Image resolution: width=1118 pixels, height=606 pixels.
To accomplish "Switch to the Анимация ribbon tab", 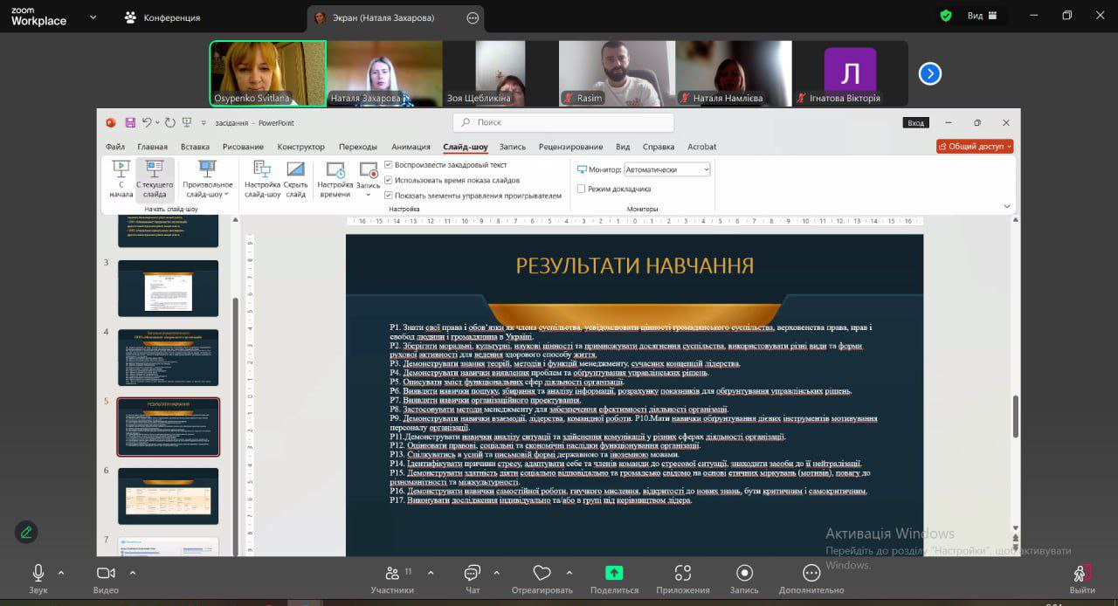I will tap(411, 147).
